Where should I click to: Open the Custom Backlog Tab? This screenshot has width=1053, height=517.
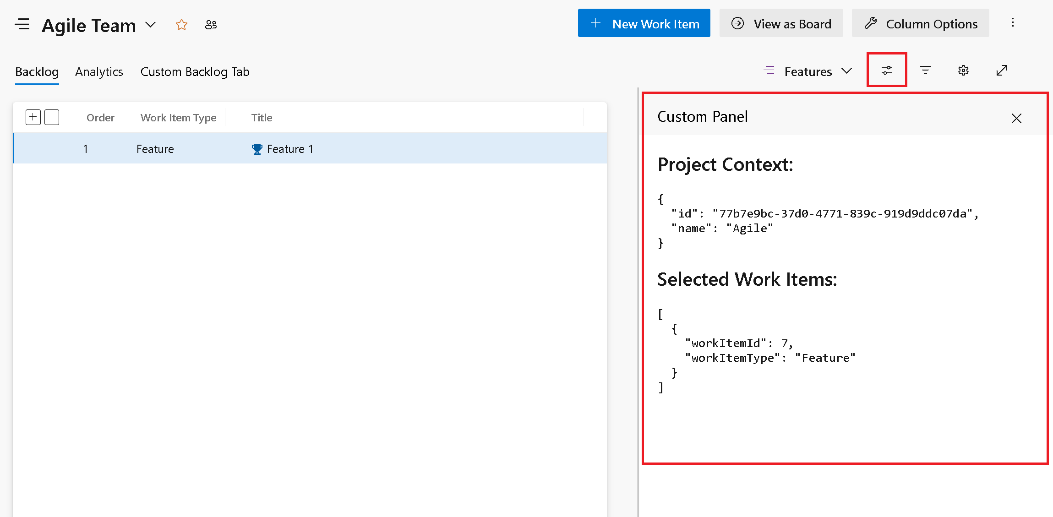point(195,71)
